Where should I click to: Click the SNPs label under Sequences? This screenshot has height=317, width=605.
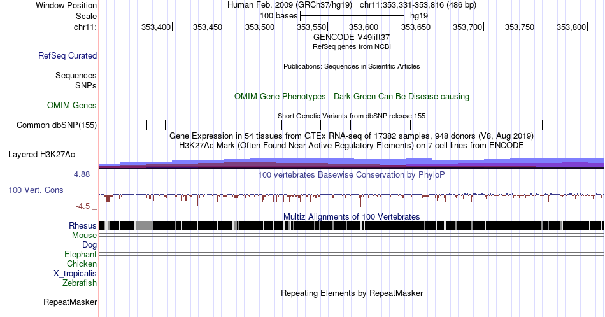click(86, 85)
